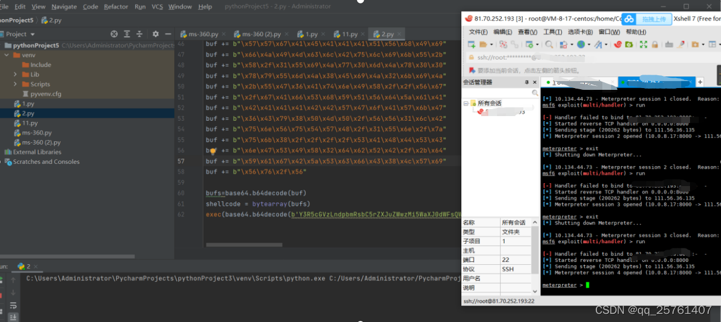
Task: Select ms-360 (2).py in project tree
Action: tap(41, 142)
